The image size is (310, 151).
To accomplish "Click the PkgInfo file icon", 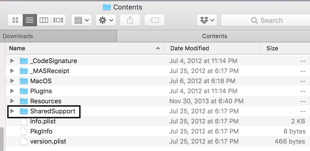I will click(x=24, y=131).
